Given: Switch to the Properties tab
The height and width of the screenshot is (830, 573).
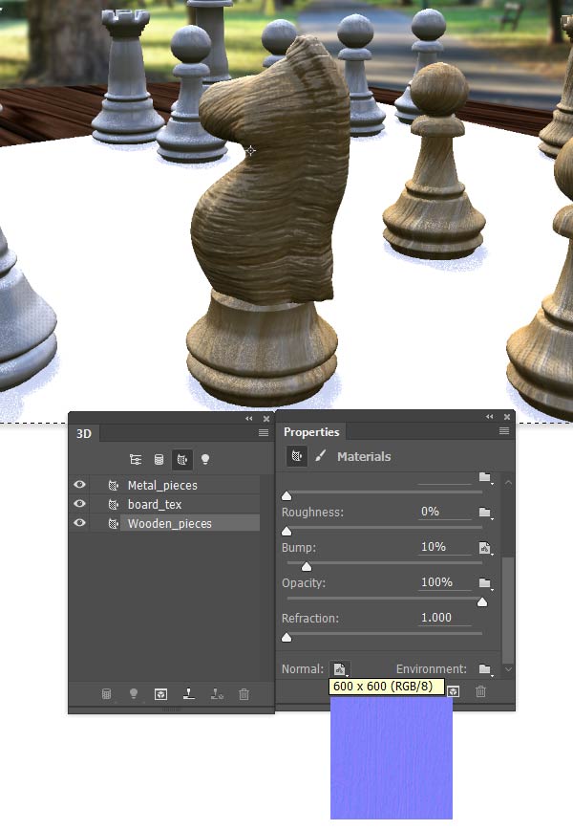Looking at the screenshot, I should (x=311, y=432).
